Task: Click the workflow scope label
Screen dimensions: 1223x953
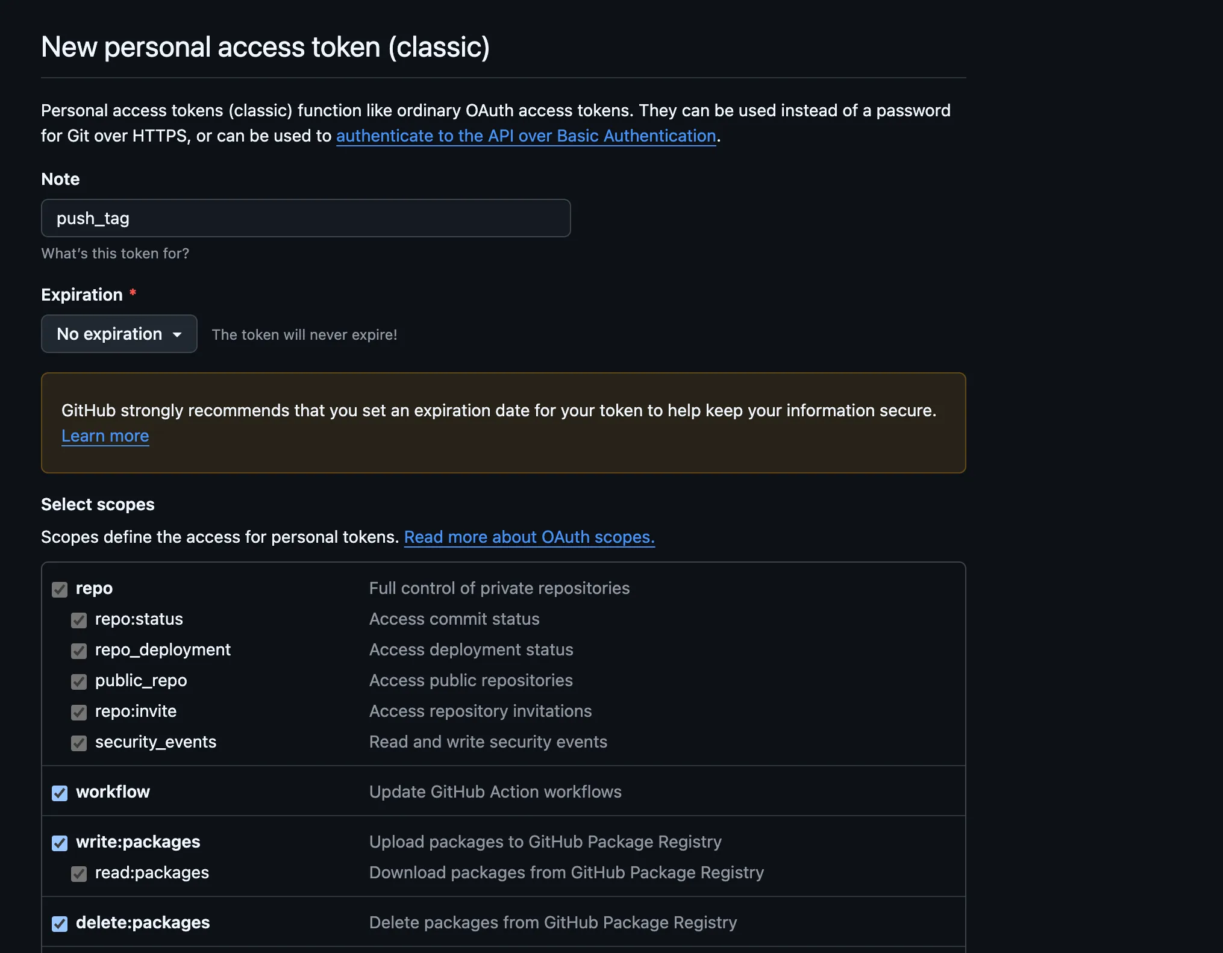Action: pyautogui.click(x=113, y=792)
